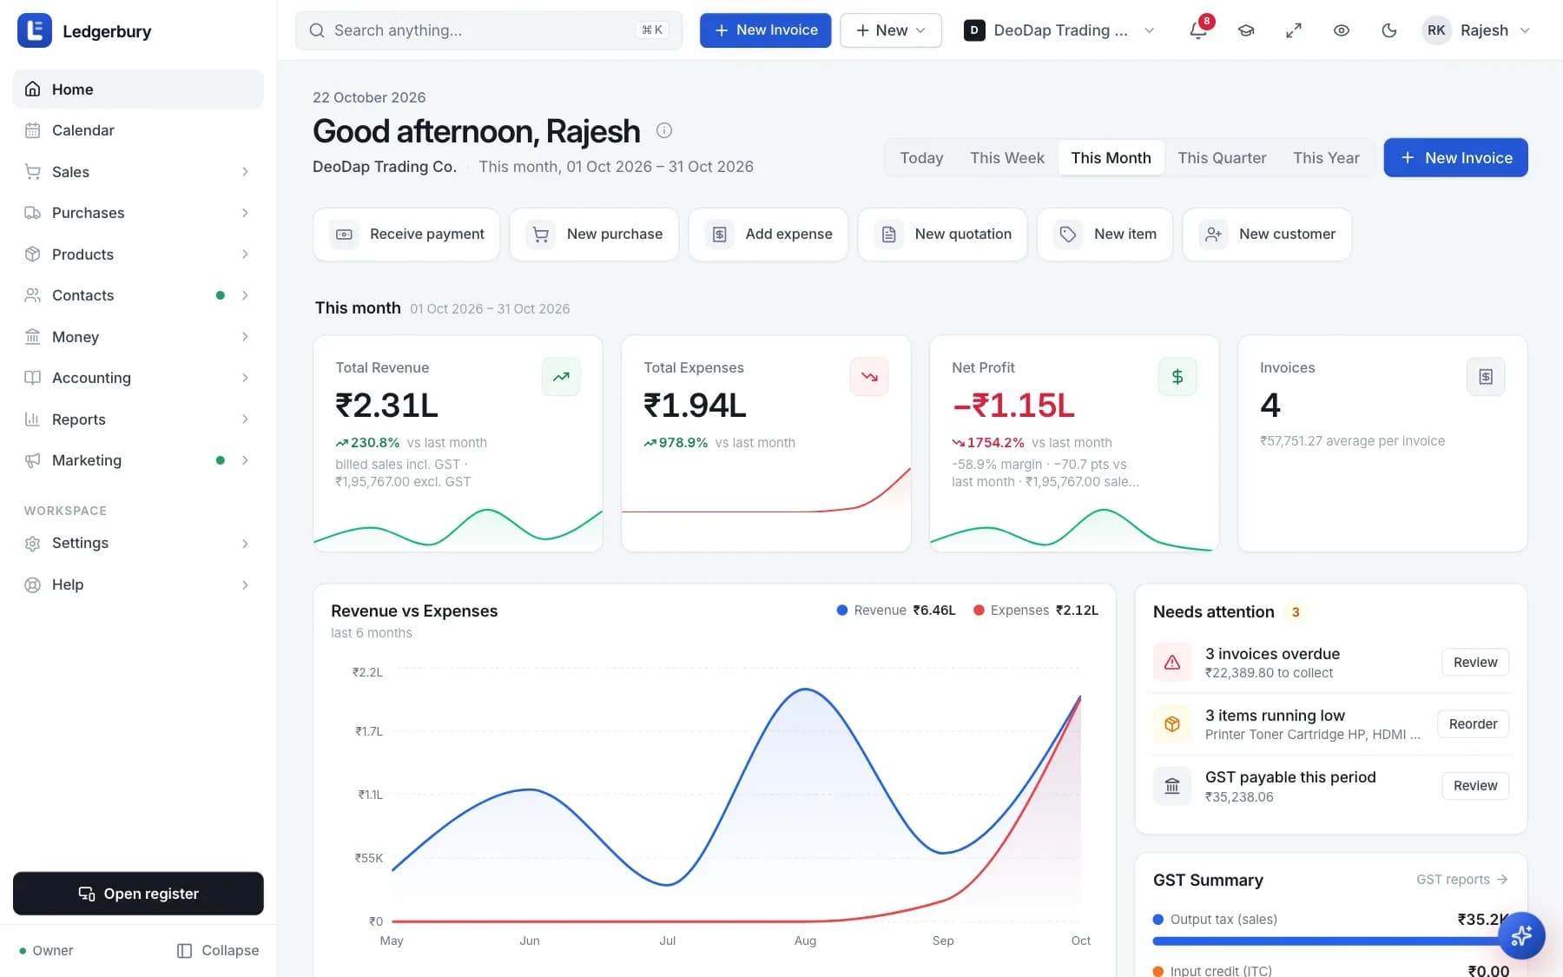This screenshot has width=1563, height=977.
Task: Click the low stock box icon
Action: tap(1172, 723)
